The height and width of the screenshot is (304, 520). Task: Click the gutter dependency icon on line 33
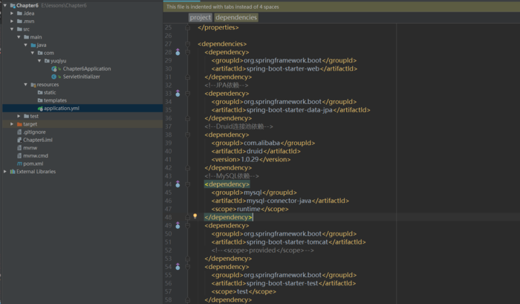click(x=178, y=94)
